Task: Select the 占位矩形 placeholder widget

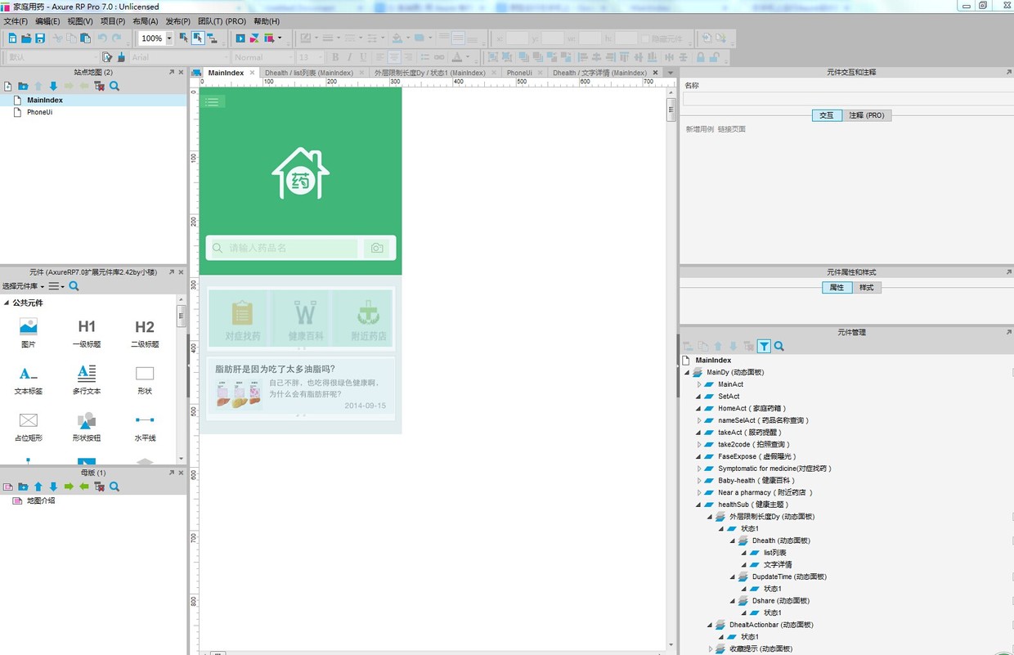Action: coord(29,427)
